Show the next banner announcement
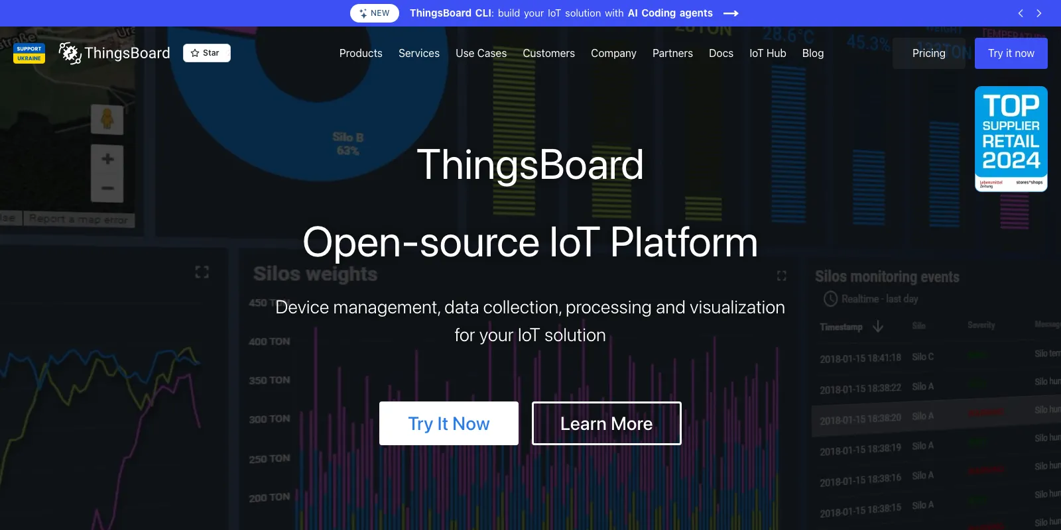 coord(1039,13)
